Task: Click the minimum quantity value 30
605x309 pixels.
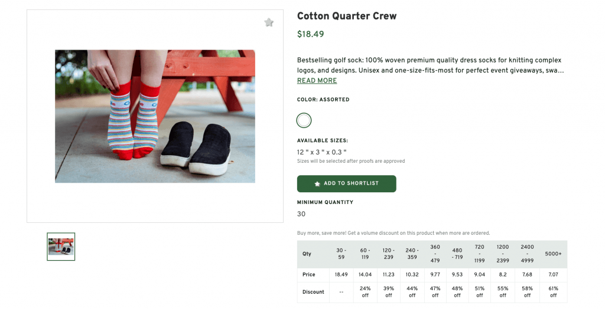Action: point(301,214)
